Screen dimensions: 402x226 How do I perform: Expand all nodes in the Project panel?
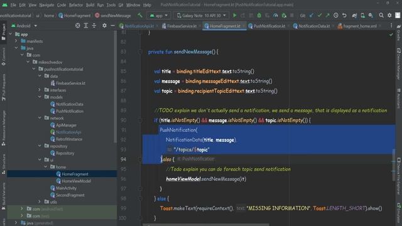coord(86,26)
